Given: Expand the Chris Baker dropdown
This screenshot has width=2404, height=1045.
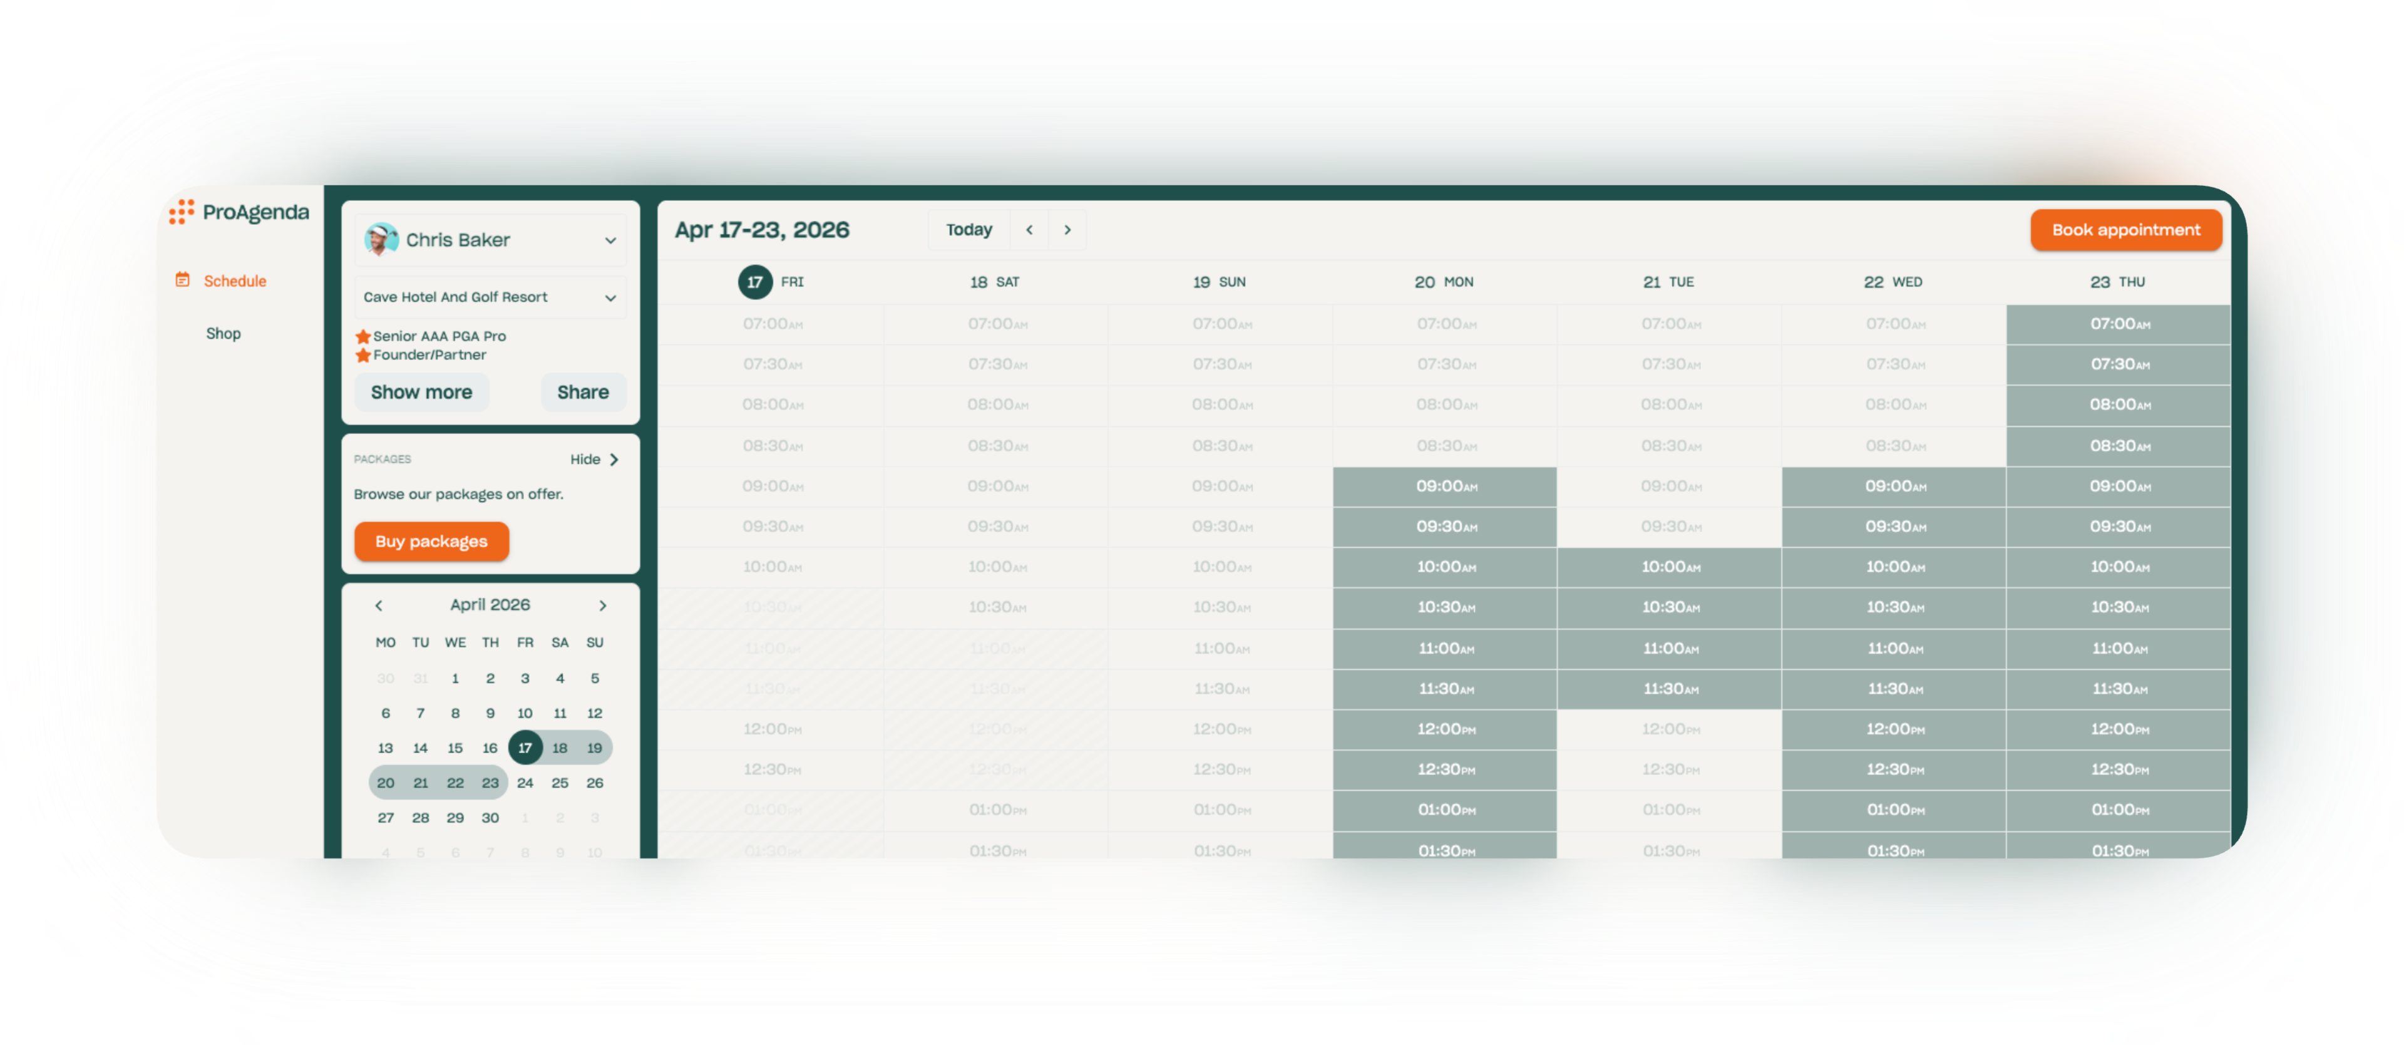Looking at the screenshot, I should click(490, 240).
